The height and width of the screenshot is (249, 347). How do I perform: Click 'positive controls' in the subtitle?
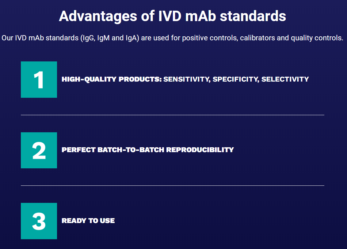point(210,38)
